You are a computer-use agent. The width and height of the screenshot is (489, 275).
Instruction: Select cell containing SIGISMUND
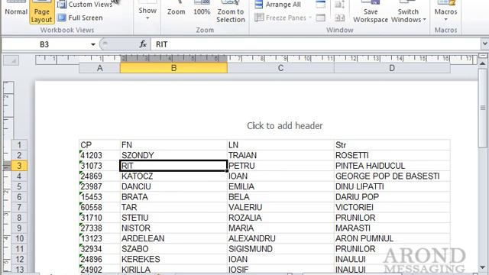(280, 249)
